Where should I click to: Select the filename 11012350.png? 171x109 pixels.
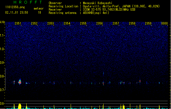point(15,7)
